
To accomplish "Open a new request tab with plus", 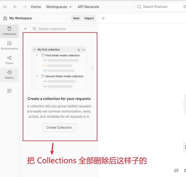I will [x=103, y=18].
